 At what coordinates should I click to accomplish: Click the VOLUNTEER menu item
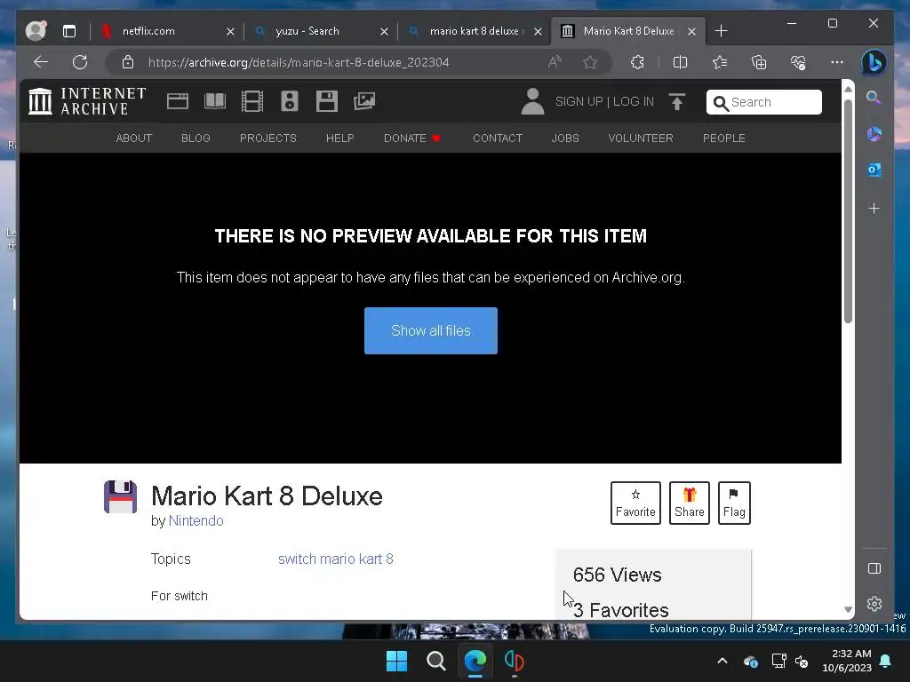point(641,138)
